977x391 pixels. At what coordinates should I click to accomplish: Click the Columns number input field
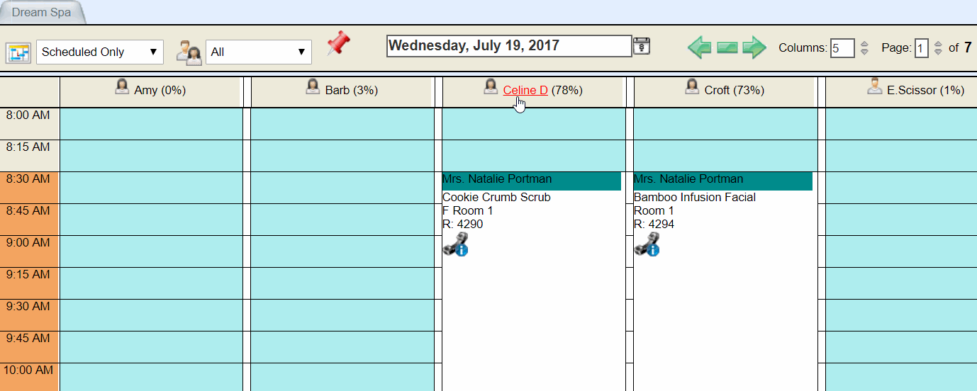click(842, 48)
